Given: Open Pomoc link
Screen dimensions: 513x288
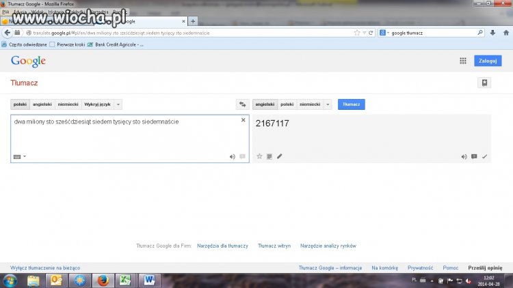Looking at the screenshot, I should click(x=451, y=268).
